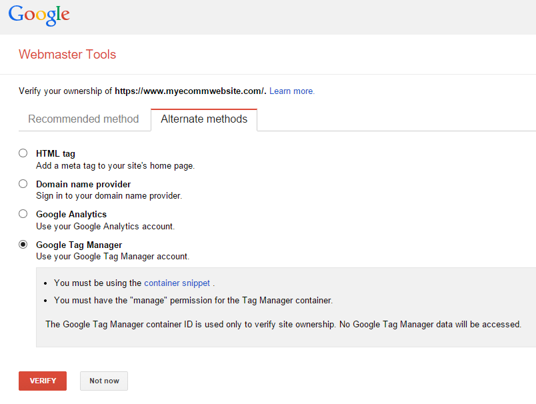Click the Not now button
This screenshot has width=536, height=404.
coord(104,381)
